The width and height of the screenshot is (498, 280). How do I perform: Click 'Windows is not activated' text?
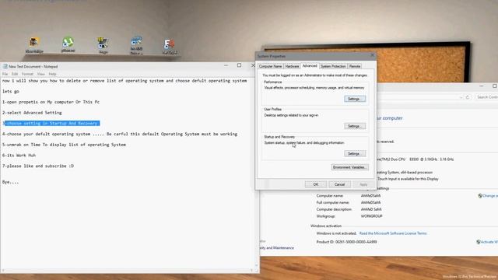pyautogui.click(x=336, y=233)
